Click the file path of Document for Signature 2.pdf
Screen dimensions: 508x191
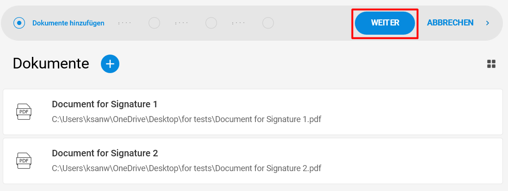click(x=186, y=168)
